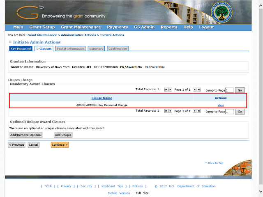Select the Packet Information tab
The height and width of the screenshot is (197, 263).
click(x=70, y=48)
